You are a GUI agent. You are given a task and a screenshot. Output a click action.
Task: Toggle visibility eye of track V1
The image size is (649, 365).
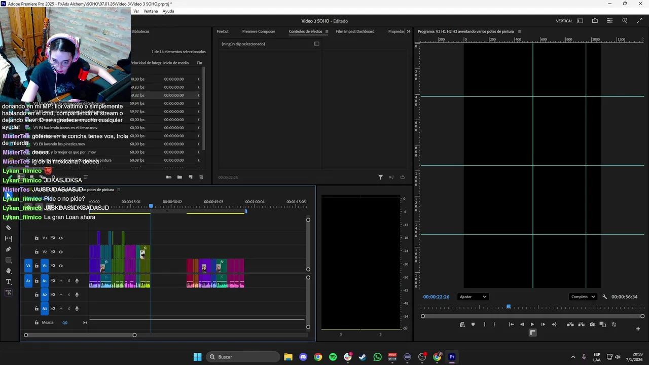click(x=60, y=266)
